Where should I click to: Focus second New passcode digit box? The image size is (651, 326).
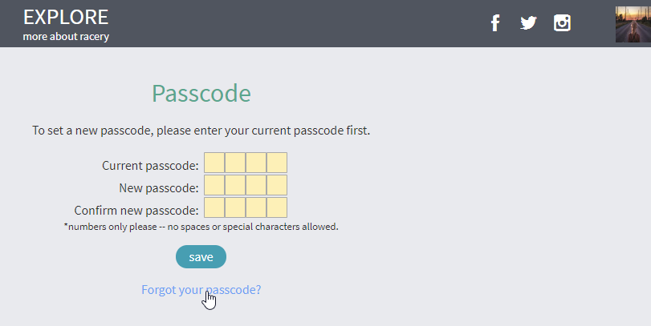click(235, 185)
